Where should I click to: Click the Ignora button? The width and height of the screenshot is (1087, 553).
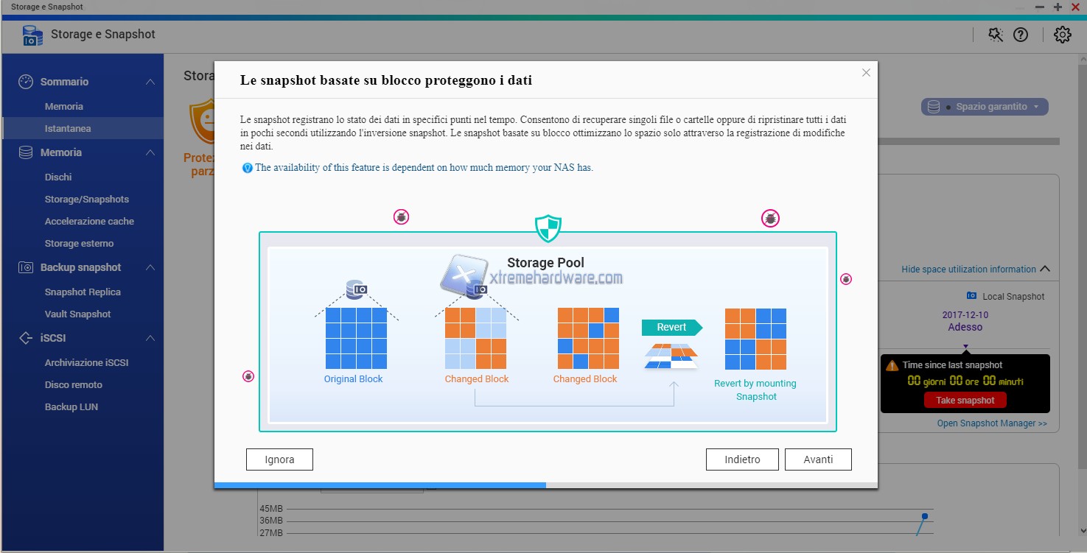(x=279, y=459)
